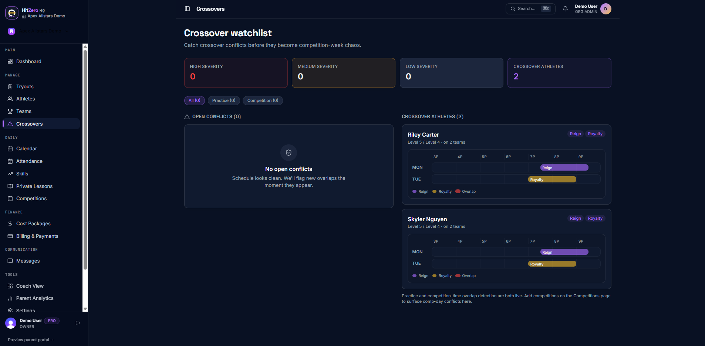Click Skyler Nguyen's Monday Reign practice bar
This screenshot has width=705, height=346.
pyautogui.click(x=564, y=252)
